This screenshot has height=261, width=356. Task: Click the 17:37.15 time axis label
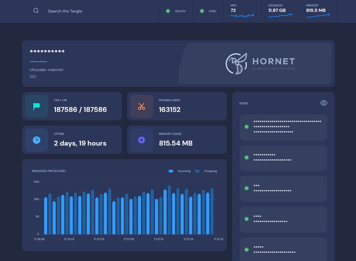point(189,239)
